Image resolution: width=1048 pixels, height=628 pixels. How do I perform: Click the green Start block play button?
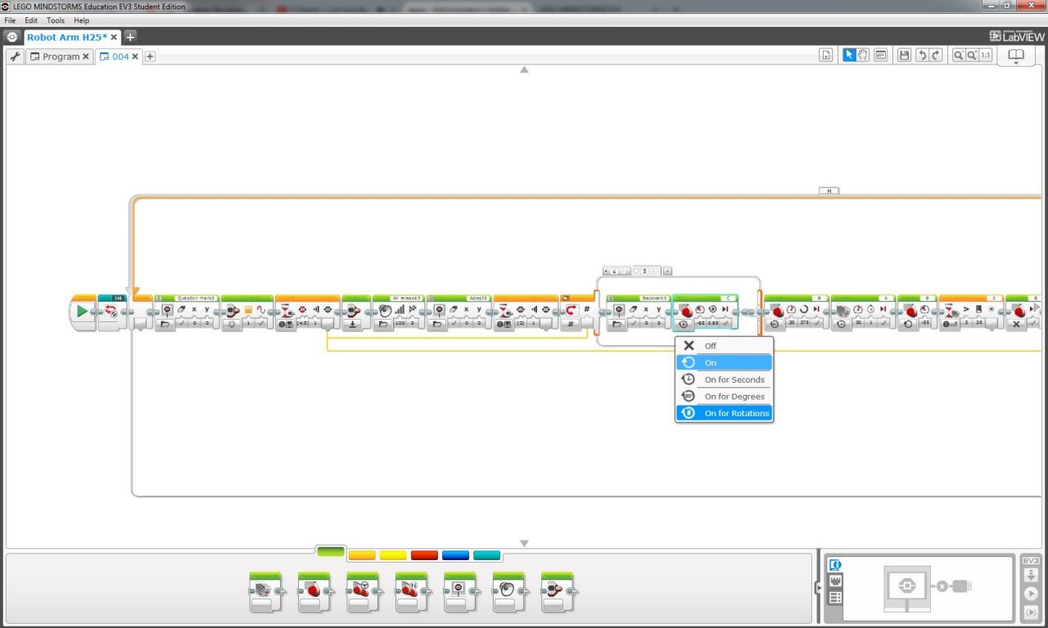click(82, 312)
